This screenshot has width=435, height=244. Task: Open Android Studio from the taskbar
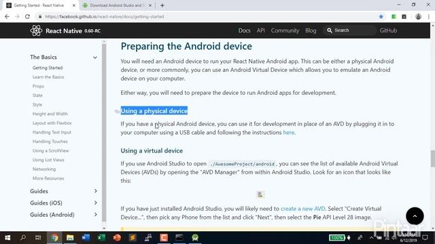click(x=195, y=238)
